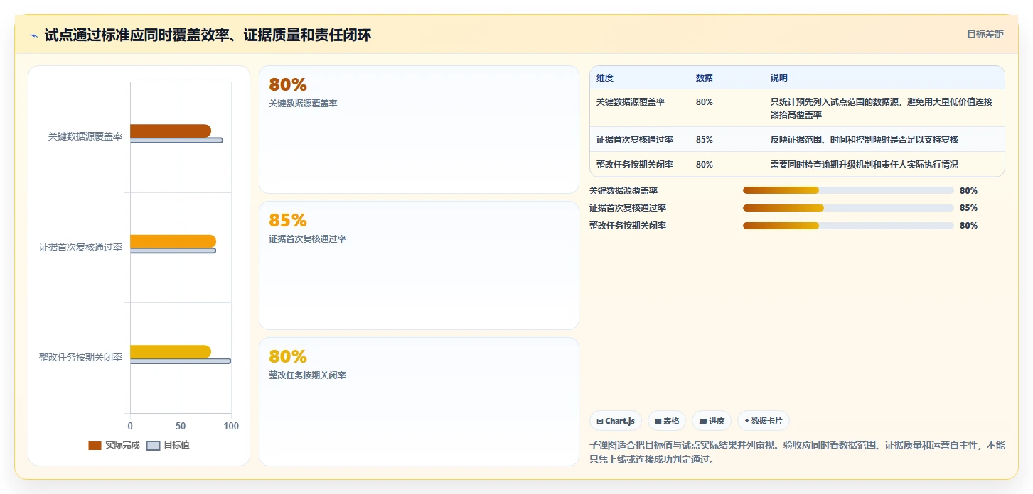Click the 证据首次复核通过率 progress bar

848,208
